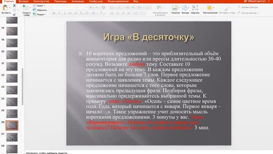273x154 pixels.
Task: Reset slide layout with Сбросить
Action: coord(40,10)
